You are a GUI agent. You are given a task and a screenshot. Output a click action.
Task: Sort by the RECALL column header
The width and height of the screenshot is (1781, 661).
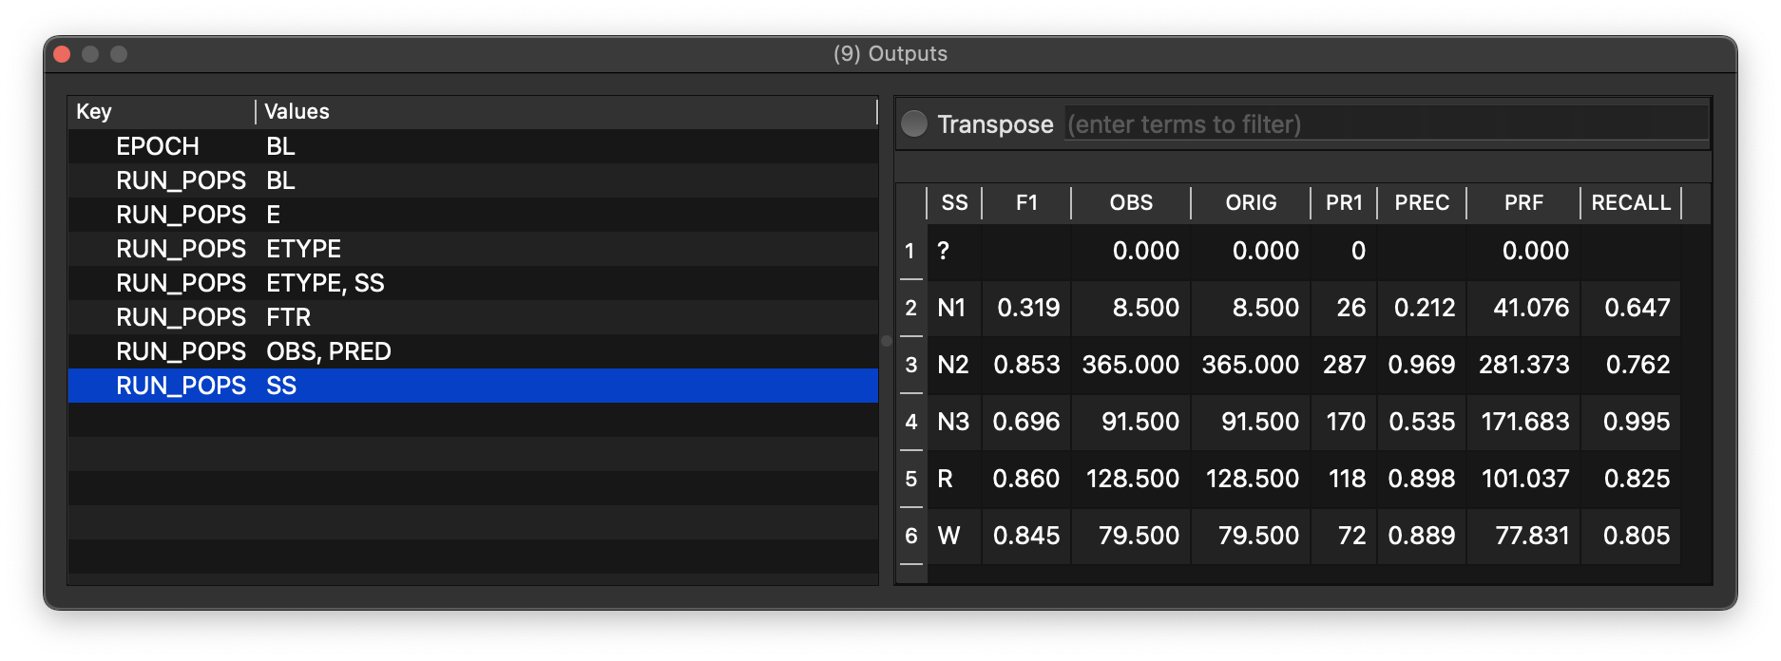tap(1630, 203)
